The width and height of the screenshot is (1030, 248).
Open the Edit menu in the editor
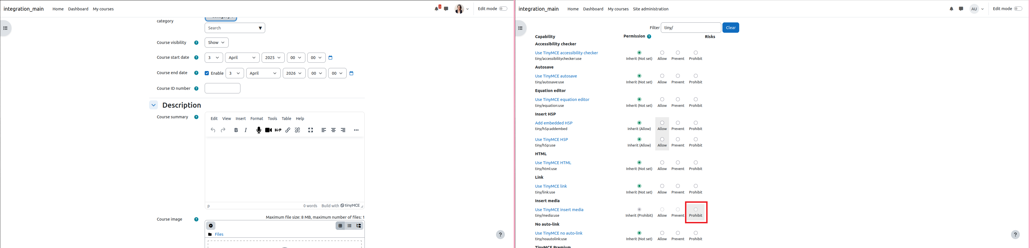tap(214, 119)
